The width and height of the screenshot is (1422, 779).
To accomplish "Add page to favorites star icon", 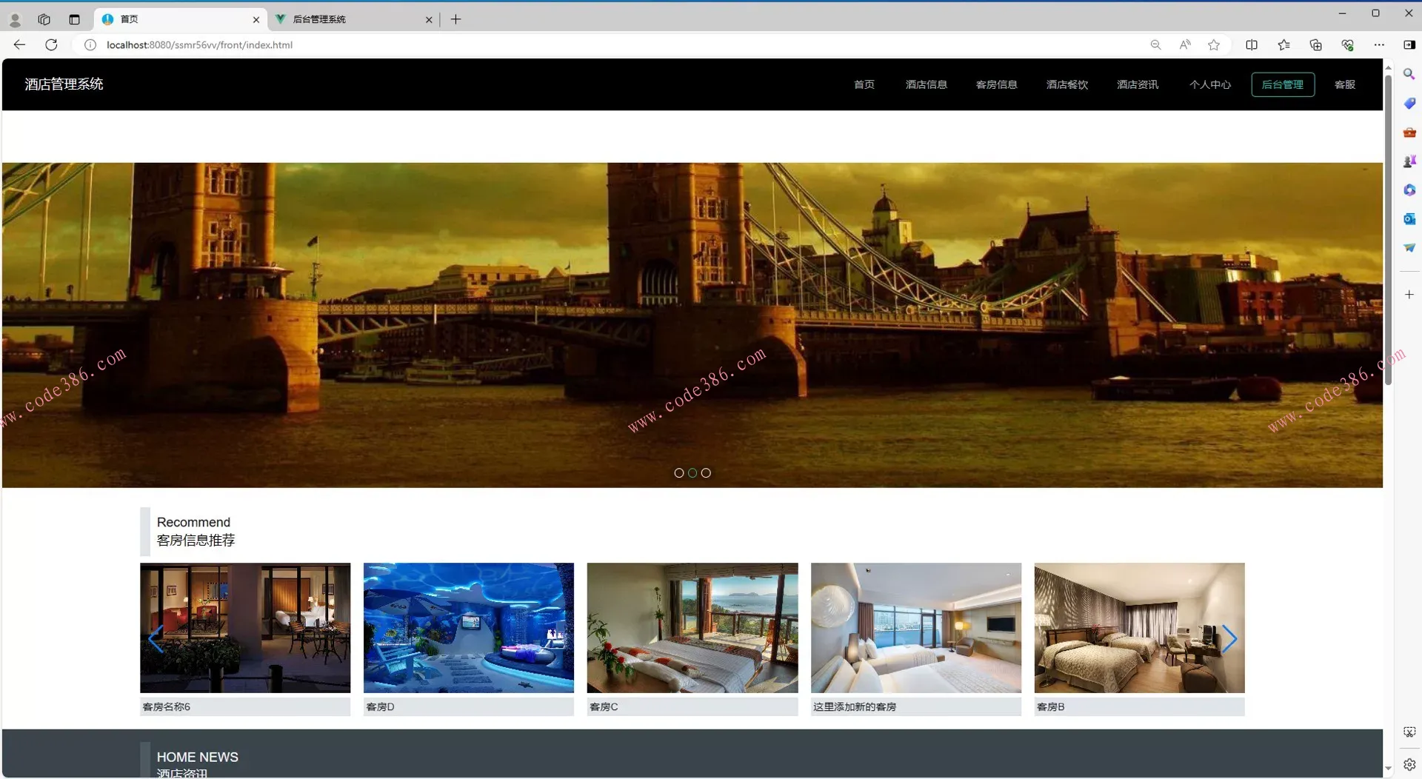I will click(x=1213, y=44).
